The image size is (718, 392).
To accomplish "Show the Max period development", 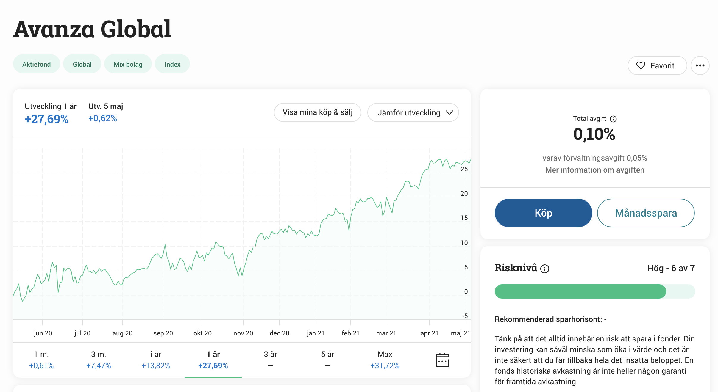I will point(385,360).
